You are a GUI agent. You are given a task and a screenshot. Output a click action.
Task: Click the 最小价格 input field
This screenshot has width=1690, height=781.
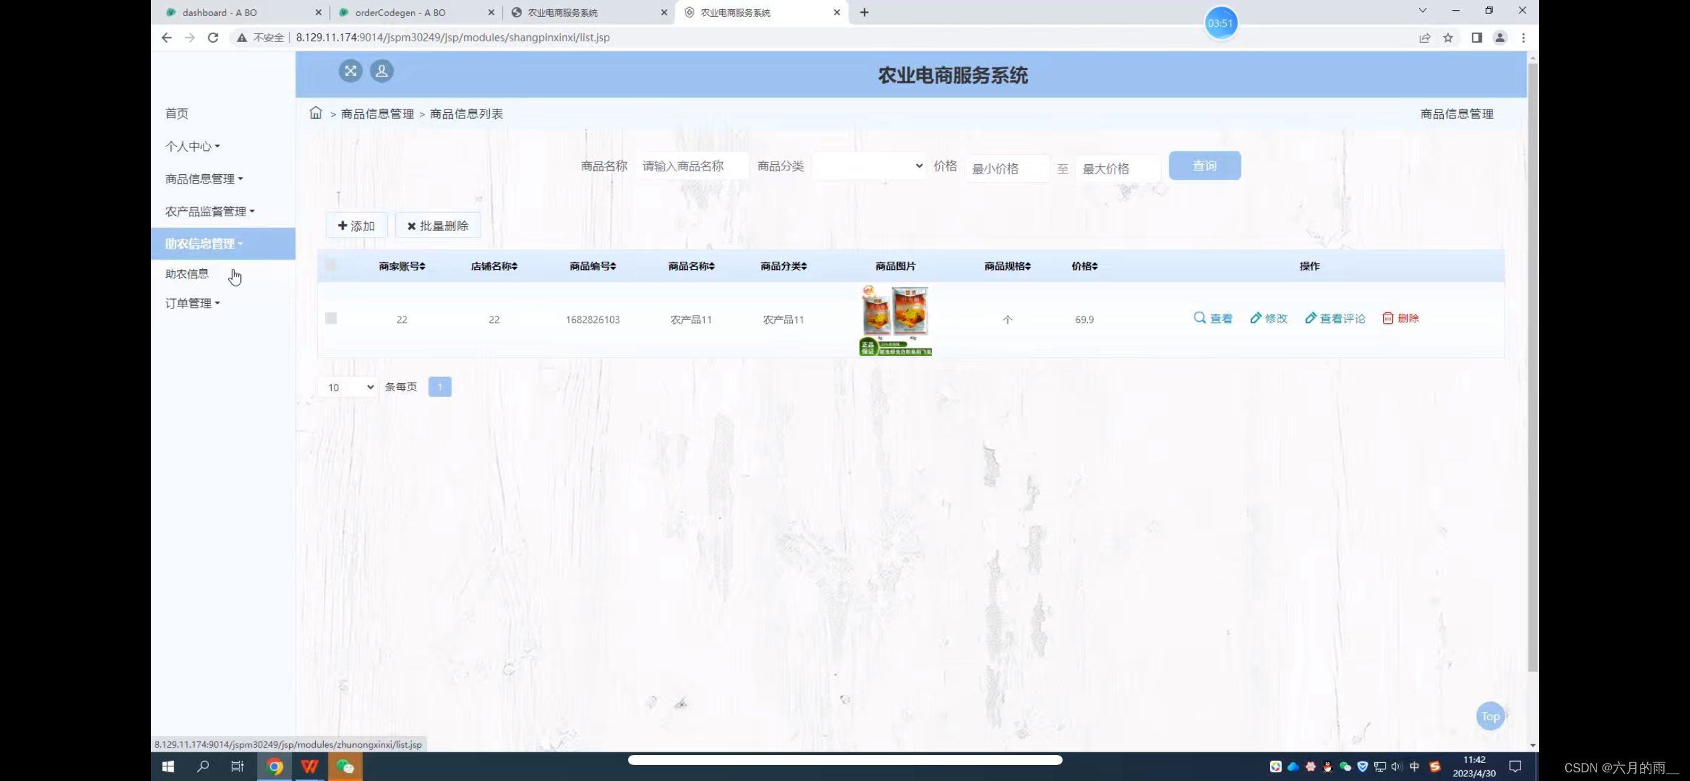(x=1007, y=169)
